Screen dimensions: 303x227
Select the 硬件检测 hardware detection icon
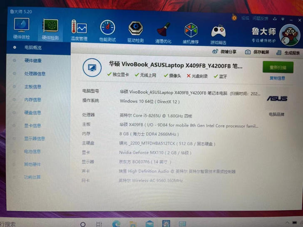click(x=50, y=30)
